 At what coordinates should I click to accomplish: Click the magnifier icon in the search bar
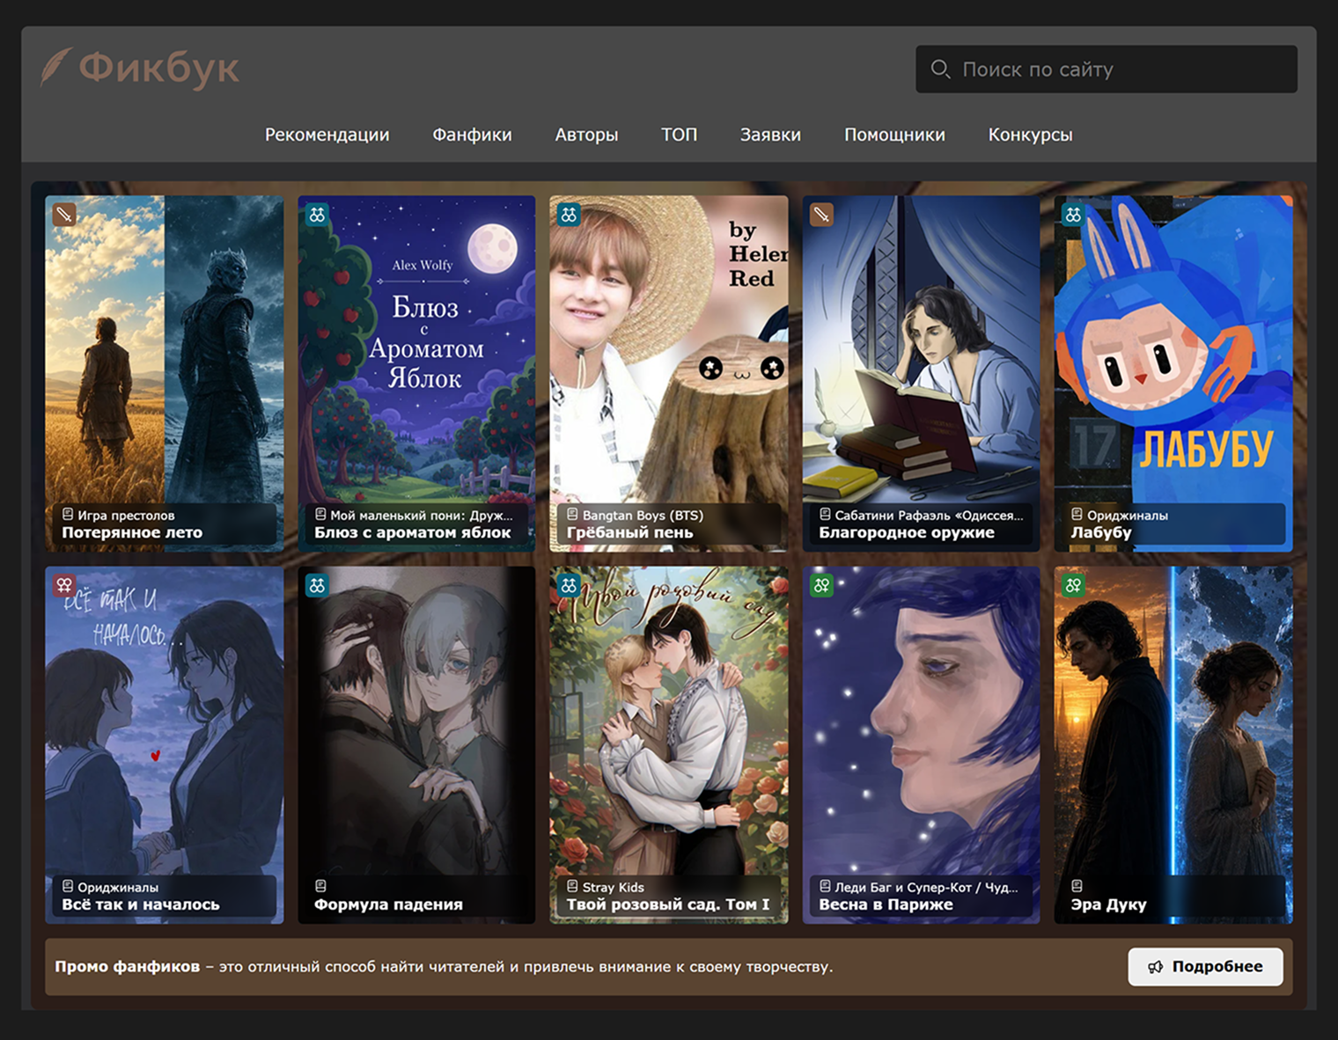pos(940,69)
